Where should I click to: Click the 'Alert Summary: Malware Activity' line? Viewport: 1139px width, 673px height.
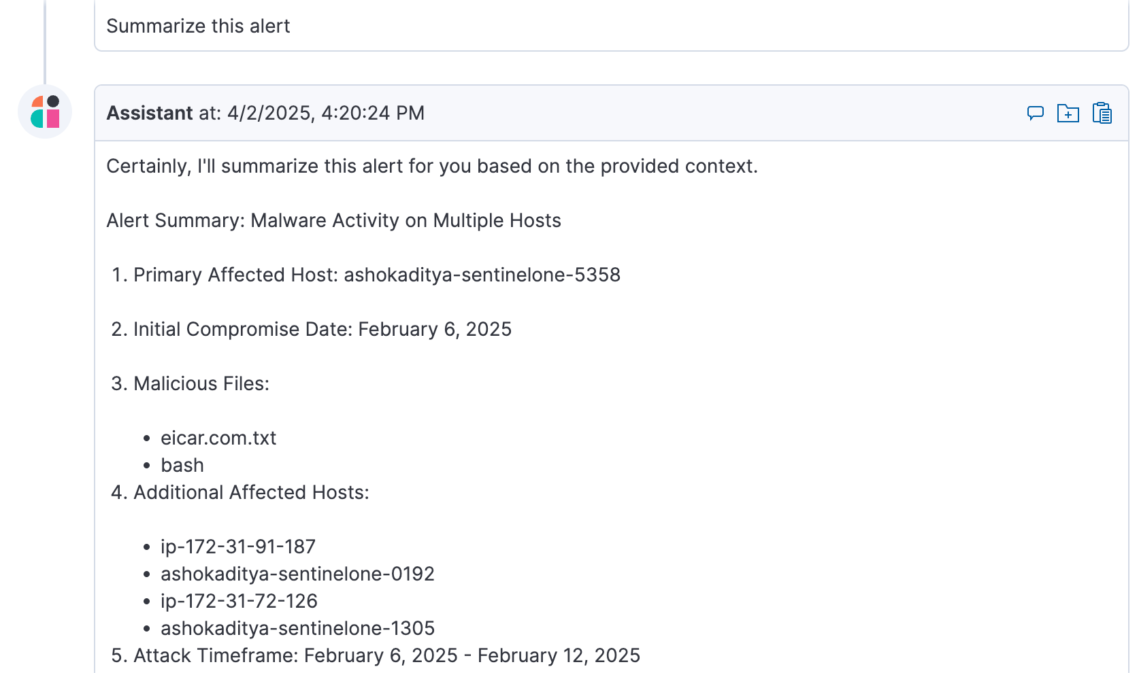click(x=333, y=221)
